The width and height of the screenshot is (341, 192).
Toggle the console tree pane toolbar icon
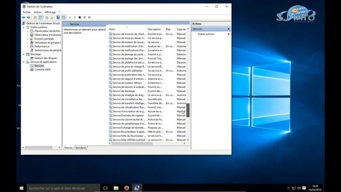point(40,18)
